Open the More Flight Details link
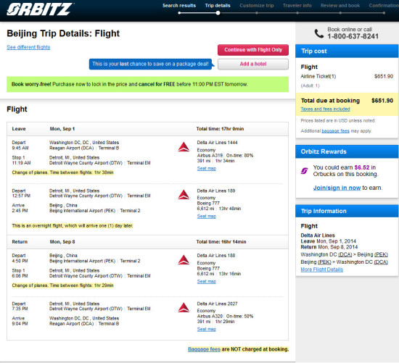 321,270
